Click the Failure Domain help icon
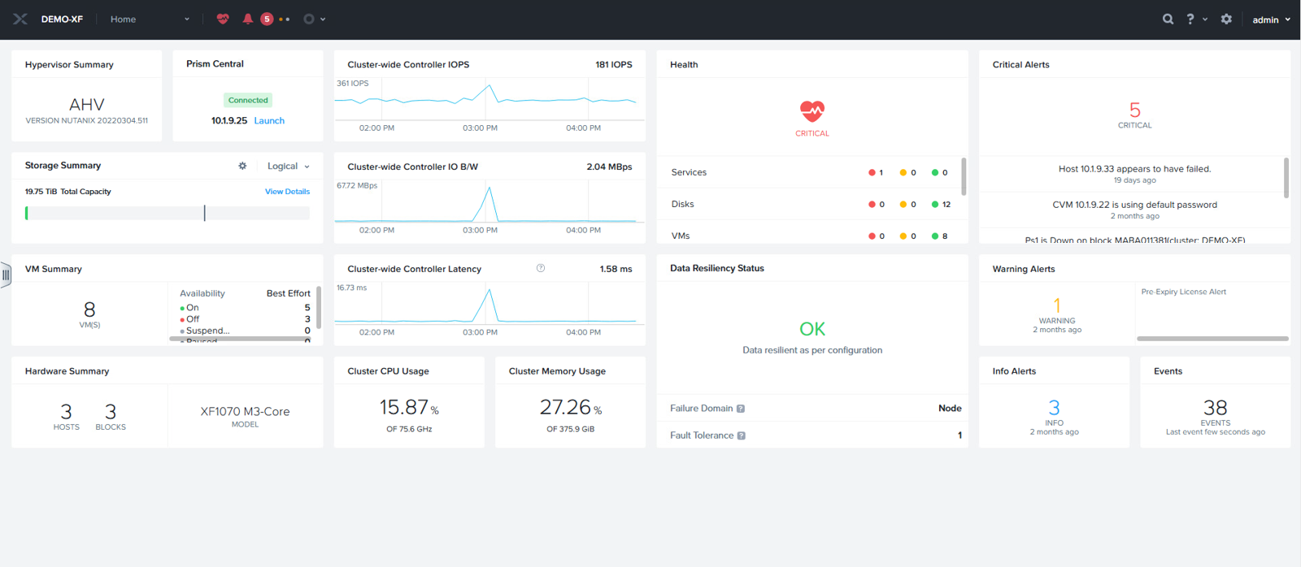This screenshot has height=567, width=1301. (x=741, y=409)
